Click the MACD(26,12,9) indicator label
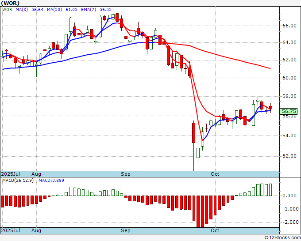The image size is (301, 241). click(x=18, y=181)
